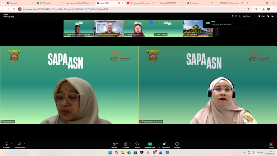Screen dimensions: 277x156
Task: Open the Windows Start menu
Action: point(110,153)
